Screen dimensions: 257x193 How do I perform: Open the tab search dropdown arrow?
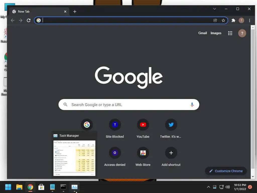[215, 9]
